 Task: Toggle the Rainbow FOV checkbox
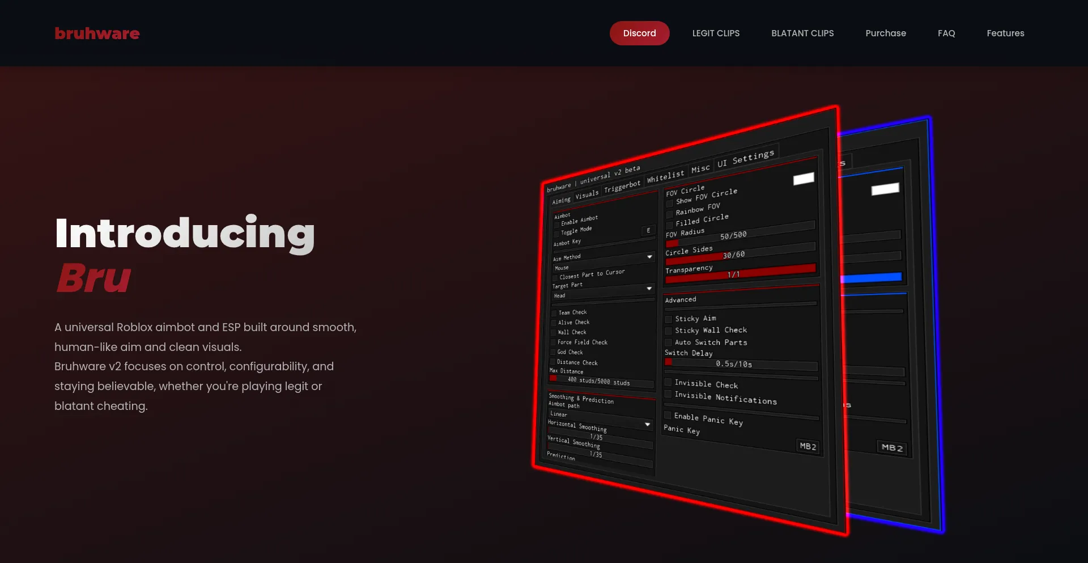coord(670,214)
